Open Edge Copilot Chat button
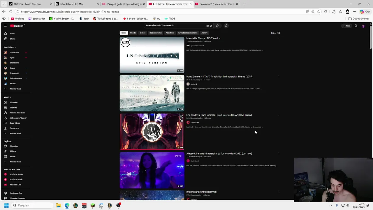373x210 pixels. pyautogui.click(x=365, y=12)
